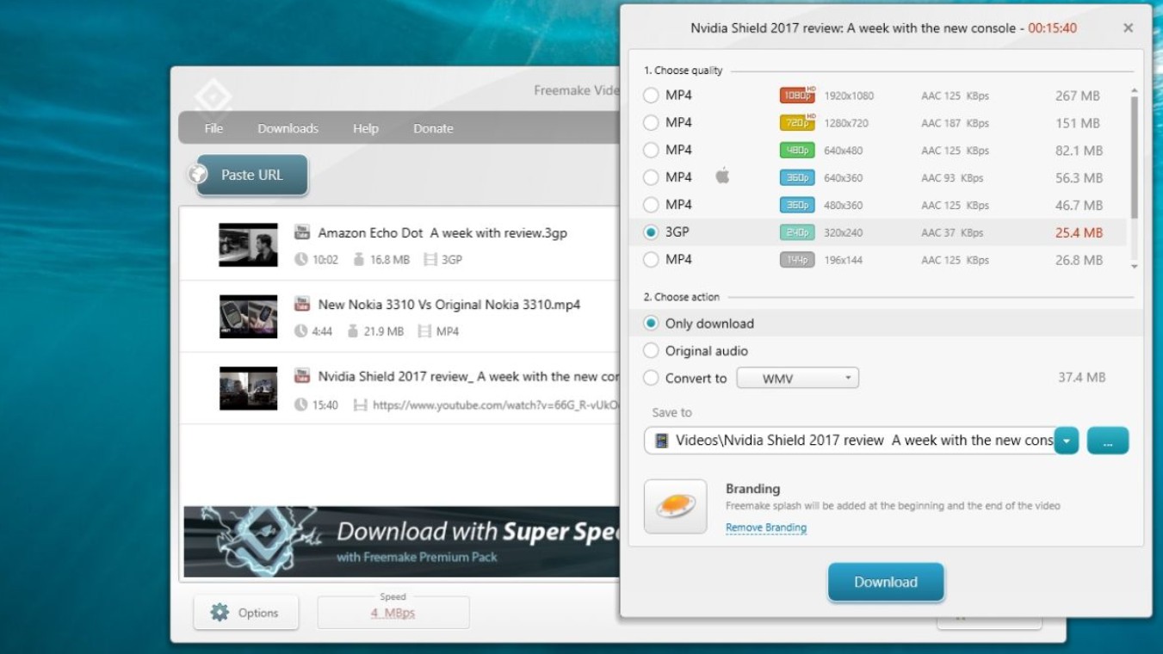Click YouTube icon beside New Nokia 3310

point(301,304)
